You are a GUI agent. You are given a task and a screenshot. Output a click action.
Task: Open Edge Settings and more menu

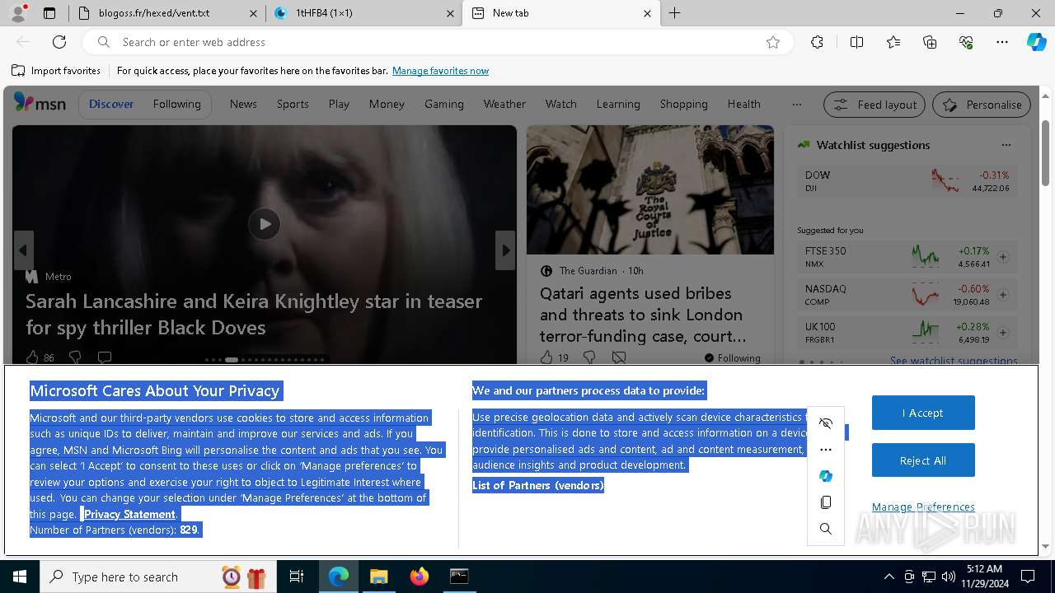(x=1002, y=42)
